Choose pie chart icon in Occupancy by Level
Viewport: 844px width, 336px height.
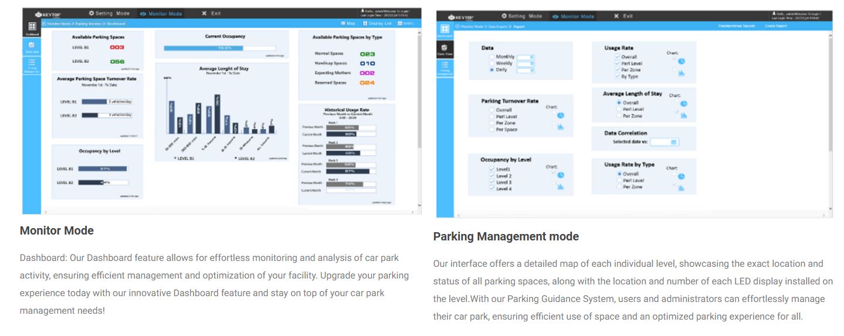coord(560,175)
